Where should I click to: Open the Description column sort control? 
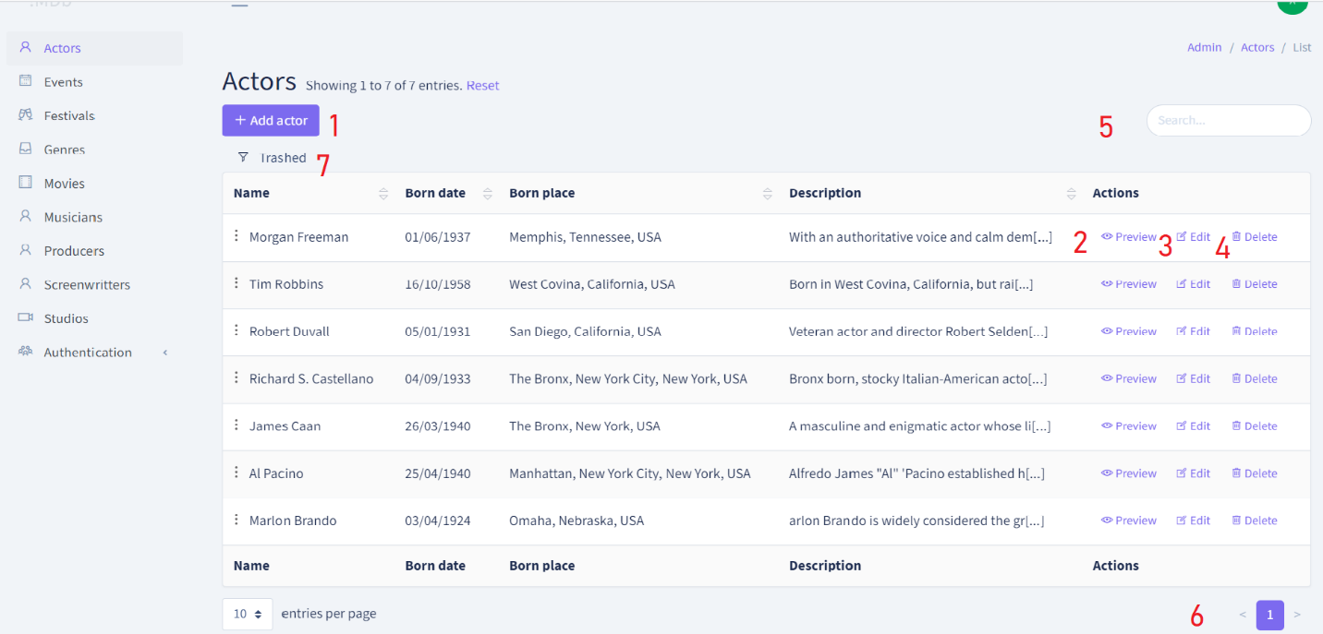[x=1071, y=193]
